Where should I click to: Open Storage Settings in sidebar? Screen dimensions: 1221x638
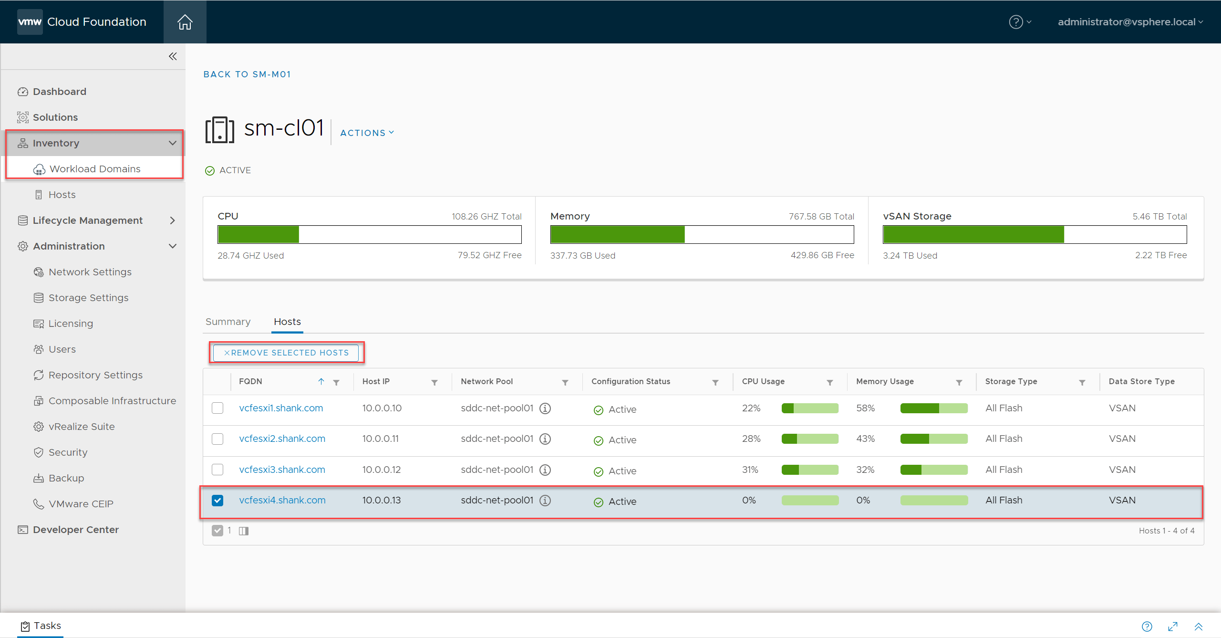tap(88, 298)
